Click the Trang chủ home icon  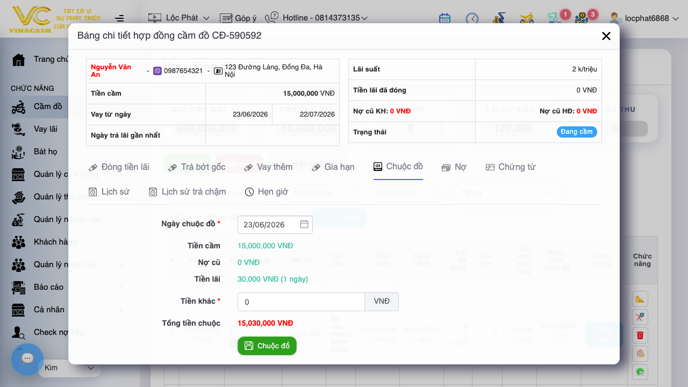19,59
